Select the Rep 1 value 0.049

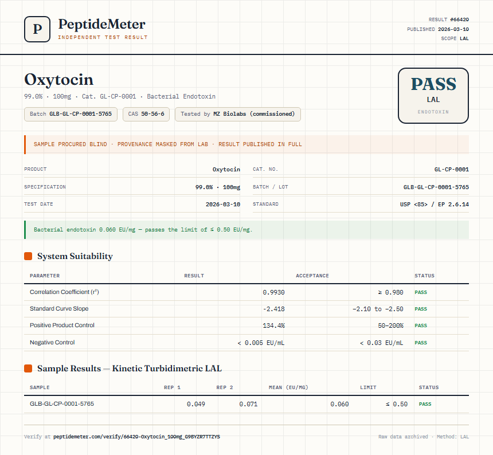(196, 404)
